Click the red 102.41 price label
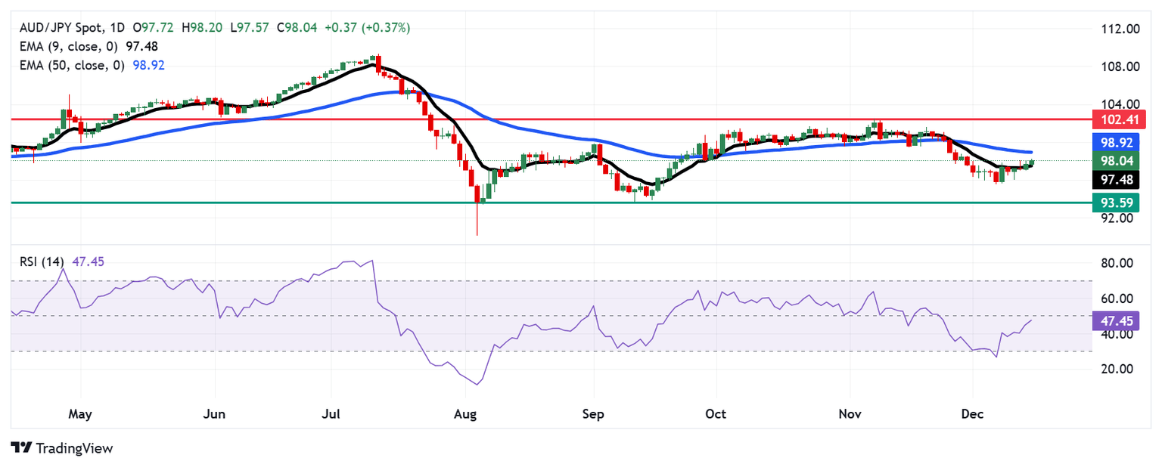The height and width of the screenshot is (467, 1162). tap(1120, 119)
